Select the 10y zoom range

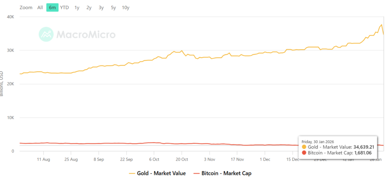pos(125,8)
